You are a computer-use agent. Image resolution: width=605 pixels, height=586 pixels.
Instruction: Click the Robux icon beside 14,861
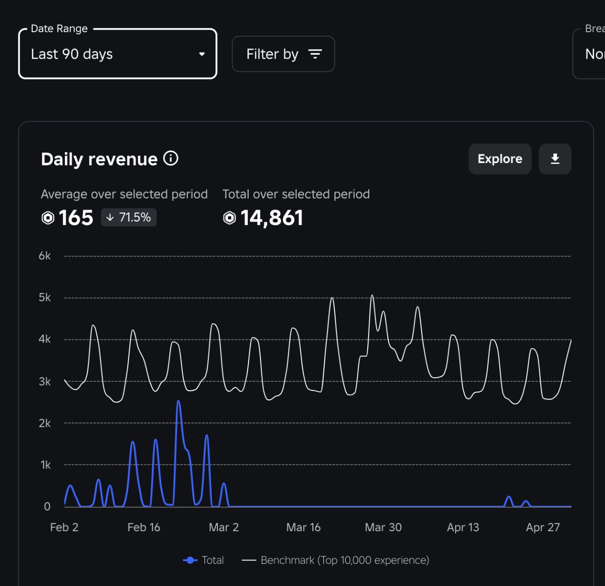tap(229, 218)
